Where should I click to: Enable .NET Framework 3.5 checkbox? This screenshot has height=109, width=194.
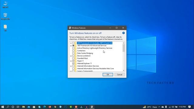click(73, 43)
